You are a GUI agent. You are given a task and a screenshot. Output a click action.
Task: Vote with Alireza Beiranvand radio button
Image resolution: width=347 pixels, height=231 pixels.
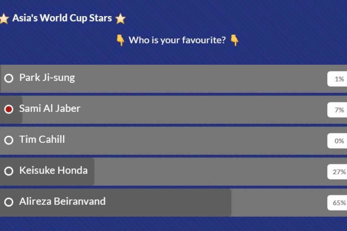pos(9,202)
